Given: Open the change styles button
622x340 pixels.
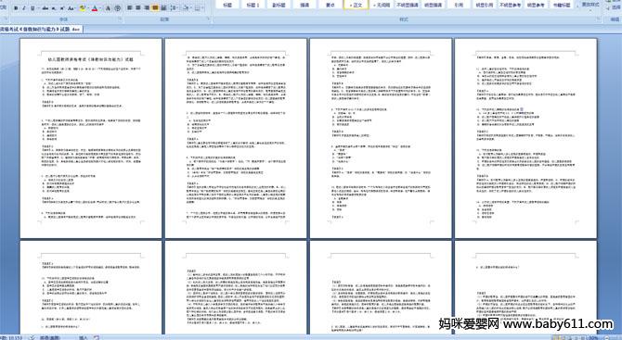Looking at the screenshot, I should [x=590, y=5].
